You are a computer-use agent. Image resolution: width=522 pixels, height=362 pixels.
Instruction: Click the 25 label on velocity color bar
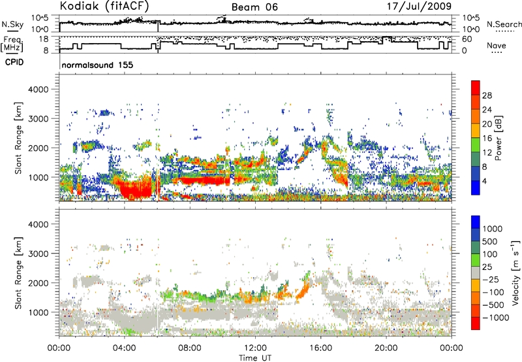pos(487,267)
